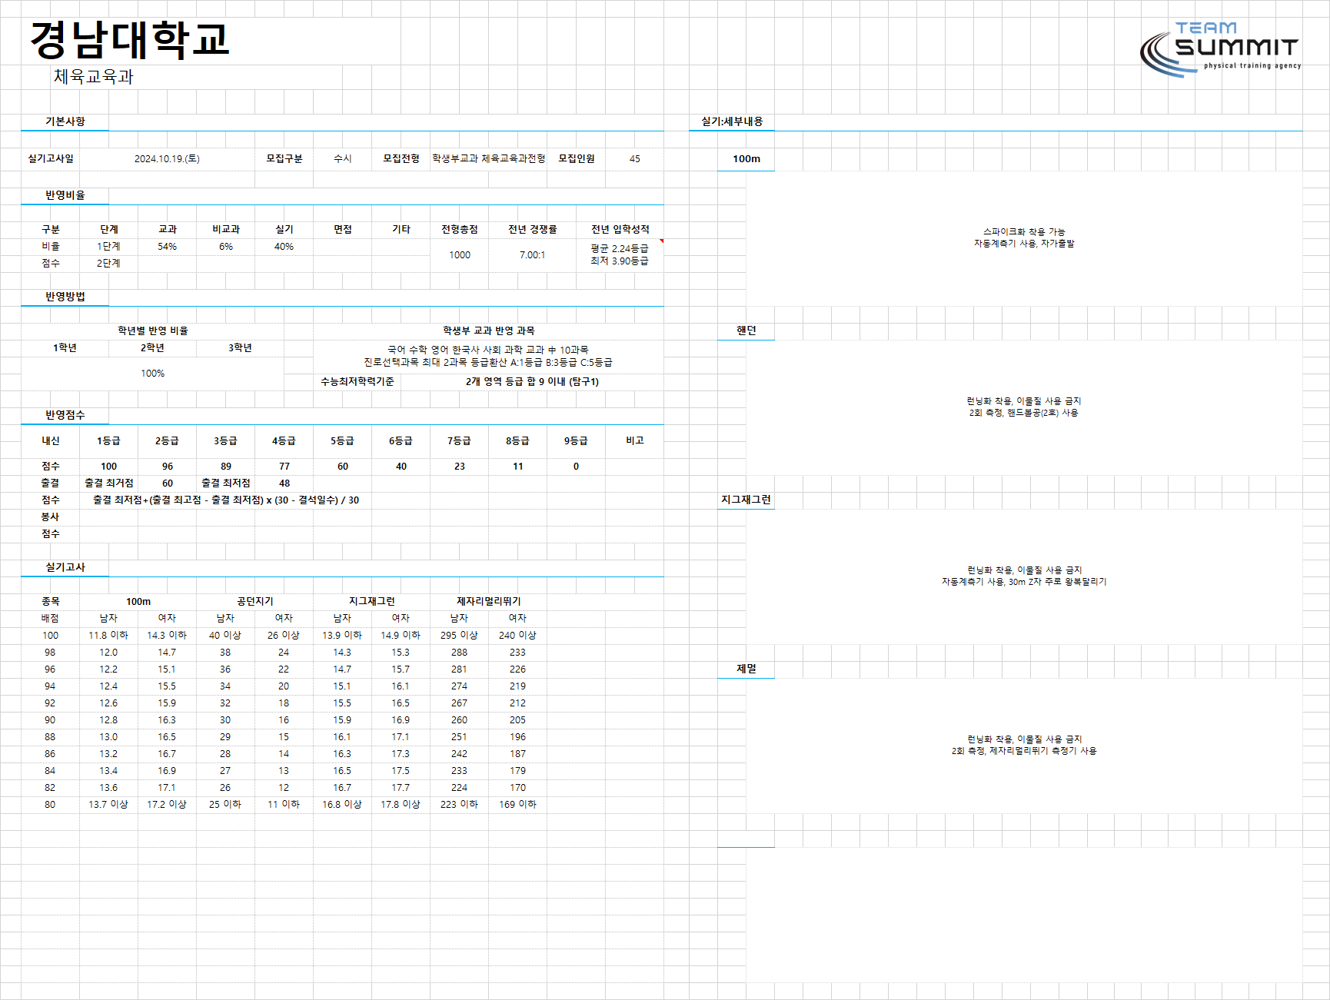Select the 100% grade ratio cell
The height and width of the screenshot is (1000, 1330).
coord(153,374)
